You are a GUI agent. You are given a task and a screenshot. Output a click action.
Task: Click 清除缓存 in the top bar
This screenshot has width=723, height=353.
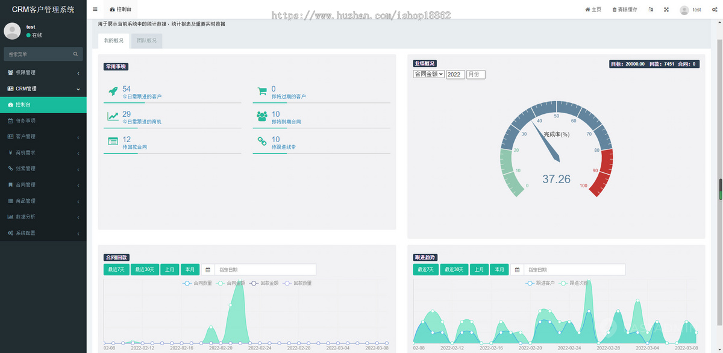click(625, 10)
